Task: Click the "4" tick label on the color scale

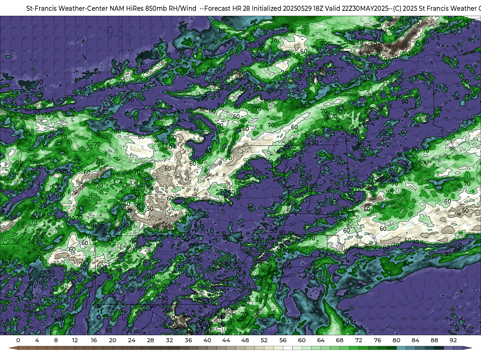Action: pos(37,340)
